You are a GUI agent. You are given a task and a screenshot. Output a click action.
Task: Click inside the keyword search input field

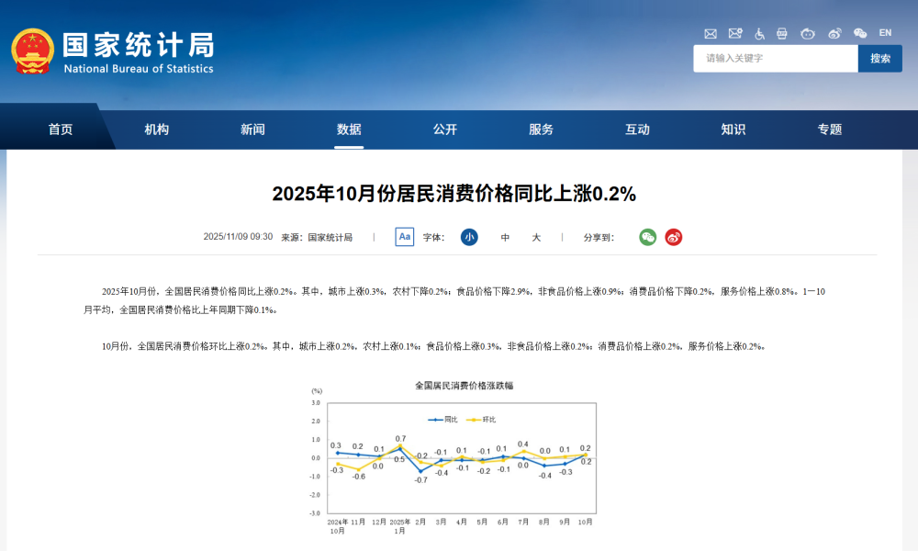[776, 58]
